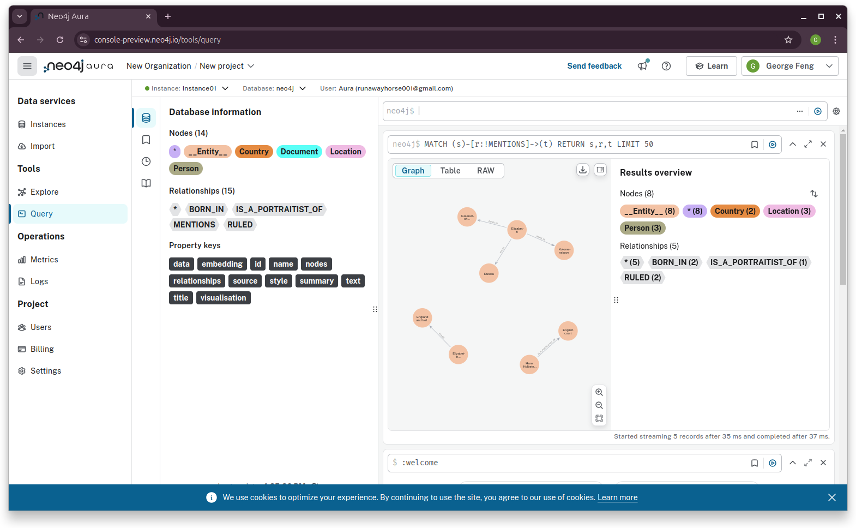
Task: Close the MATCH result frame
Action: (823, 144)
